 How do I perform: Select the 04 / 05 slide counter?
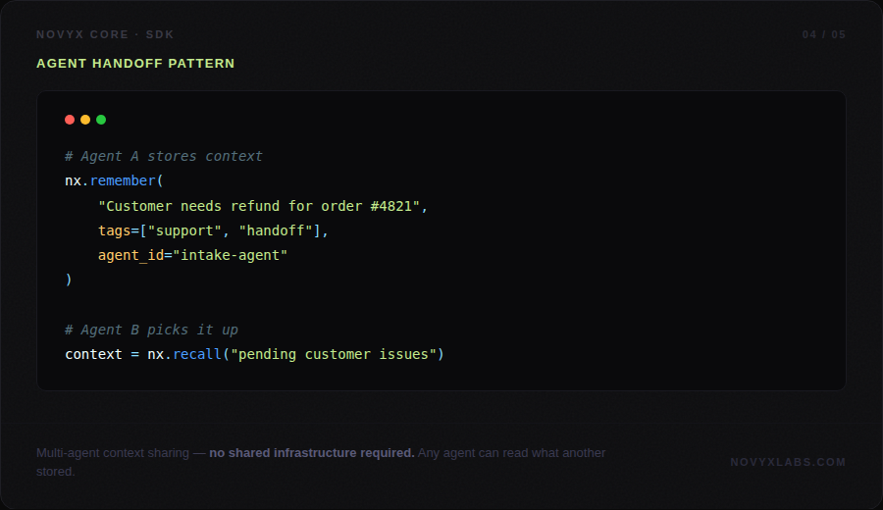[823, 34]
